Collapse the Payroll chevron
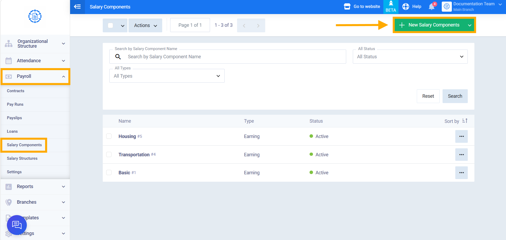Viewport: 506px width, 240px height. tap(63, 77)
